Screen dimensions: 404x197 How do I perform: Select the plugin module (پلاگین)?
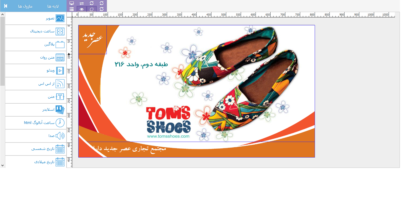coord(36,44)
